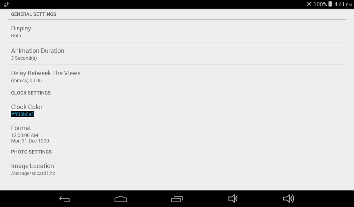Open the Animation Duration setting
This screenshot has width=354, height=207.
click(177, 54)
